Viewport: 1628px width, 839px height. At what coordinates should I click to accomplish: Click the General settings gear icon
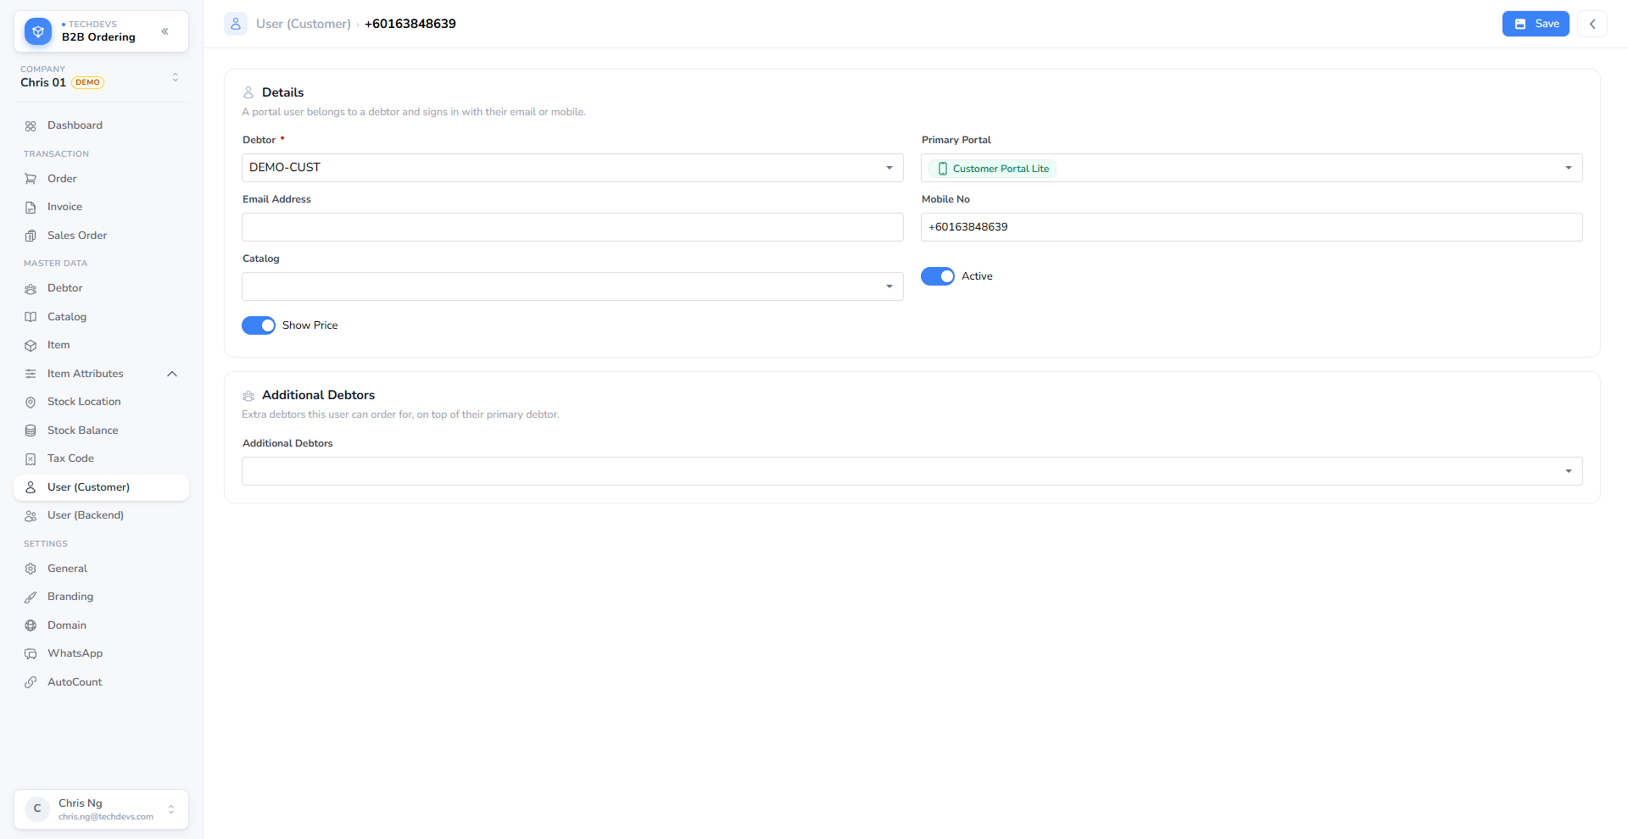tap(31, 569)
